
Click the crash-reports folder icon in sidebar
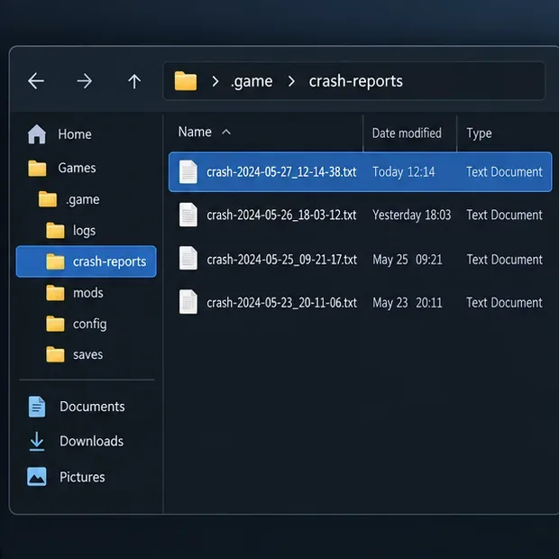[55, 261]
